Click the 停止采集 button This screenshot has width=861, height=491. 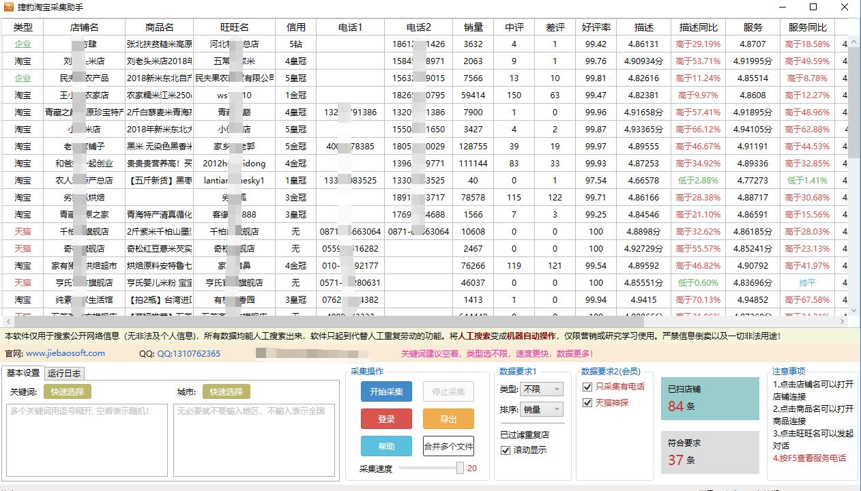(x=448, y=391)
